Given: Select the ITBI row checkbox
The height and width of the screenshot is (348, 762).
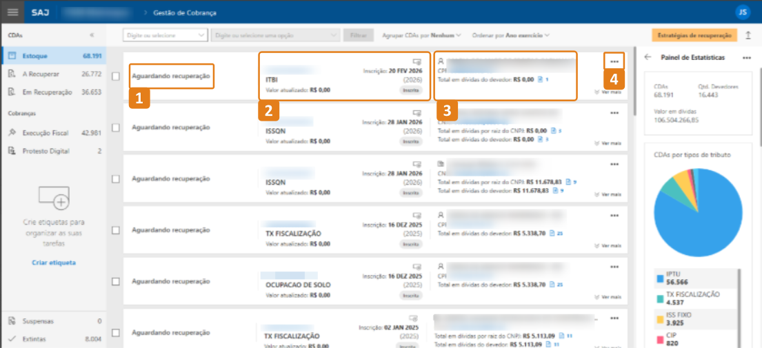Looking at the screenshot, I should (116, 76).
